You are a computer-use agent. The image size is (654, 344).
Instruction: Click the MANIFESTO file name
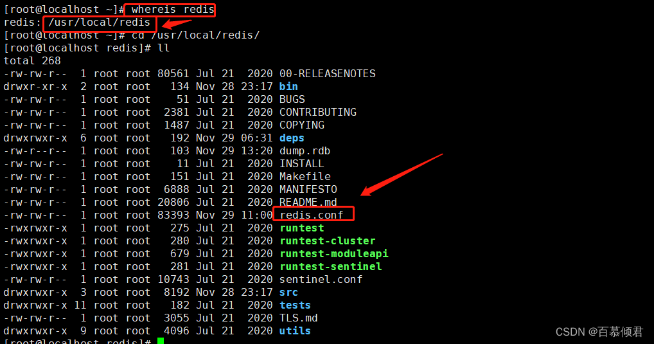click(x=308, y=190)
